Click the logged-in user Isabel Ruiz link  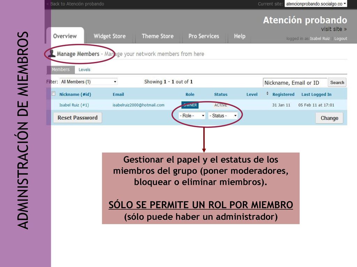[x=320, y=39]
